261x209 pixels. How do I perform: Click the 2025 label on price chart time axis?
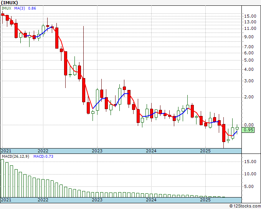[x=205, y=151]
